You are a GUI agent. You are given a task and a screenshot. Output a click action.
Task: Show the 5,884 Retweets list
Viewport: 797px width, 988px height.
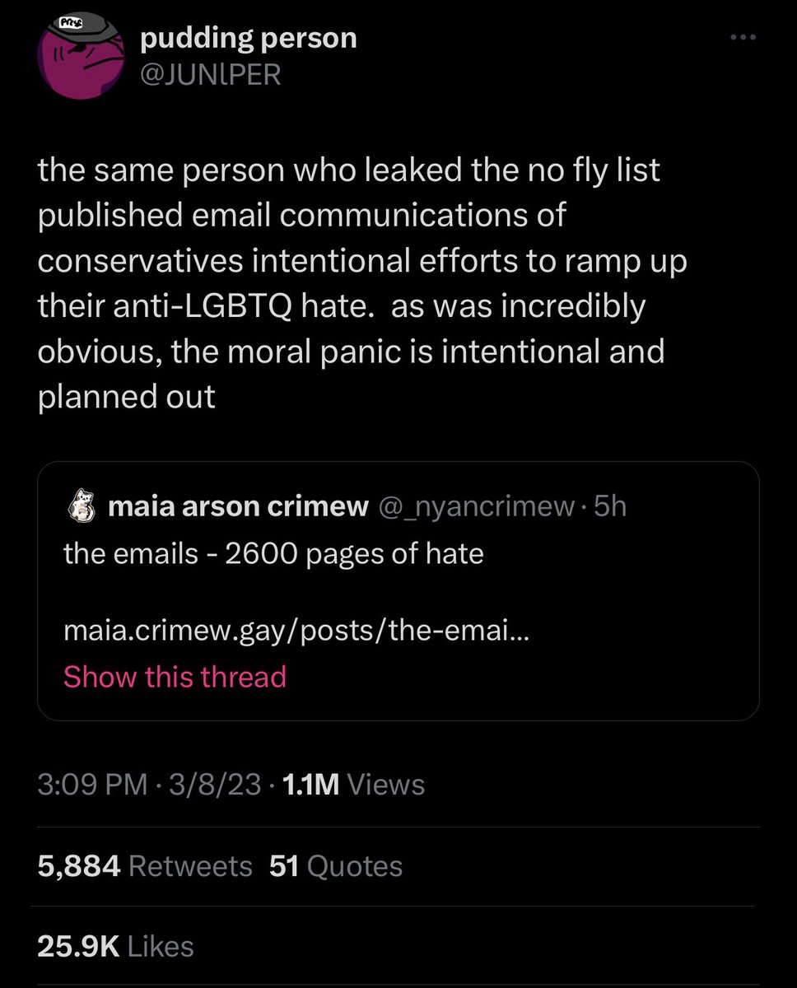click(145, 865)
